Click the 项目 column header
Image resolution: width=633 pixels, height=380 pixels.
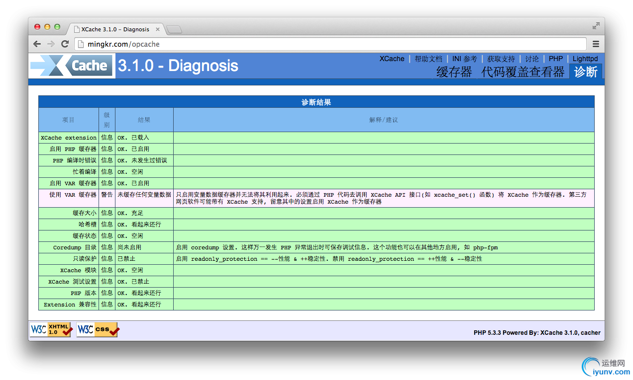click(69, 120)
